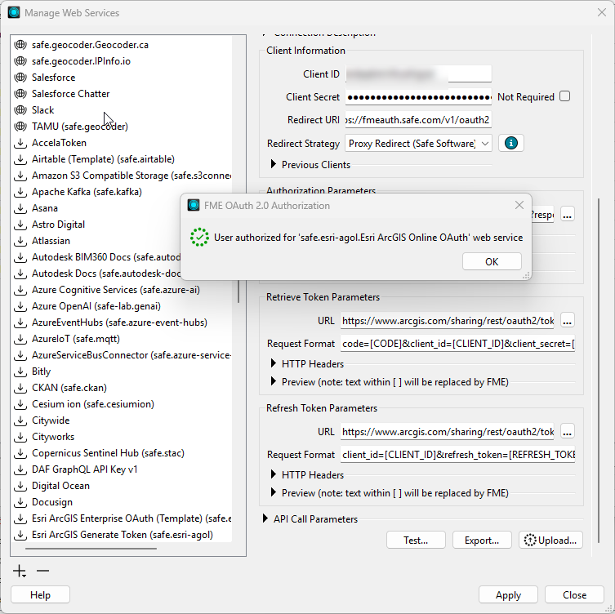Click into the Client Secret field
615x614 pixels.
418,97
